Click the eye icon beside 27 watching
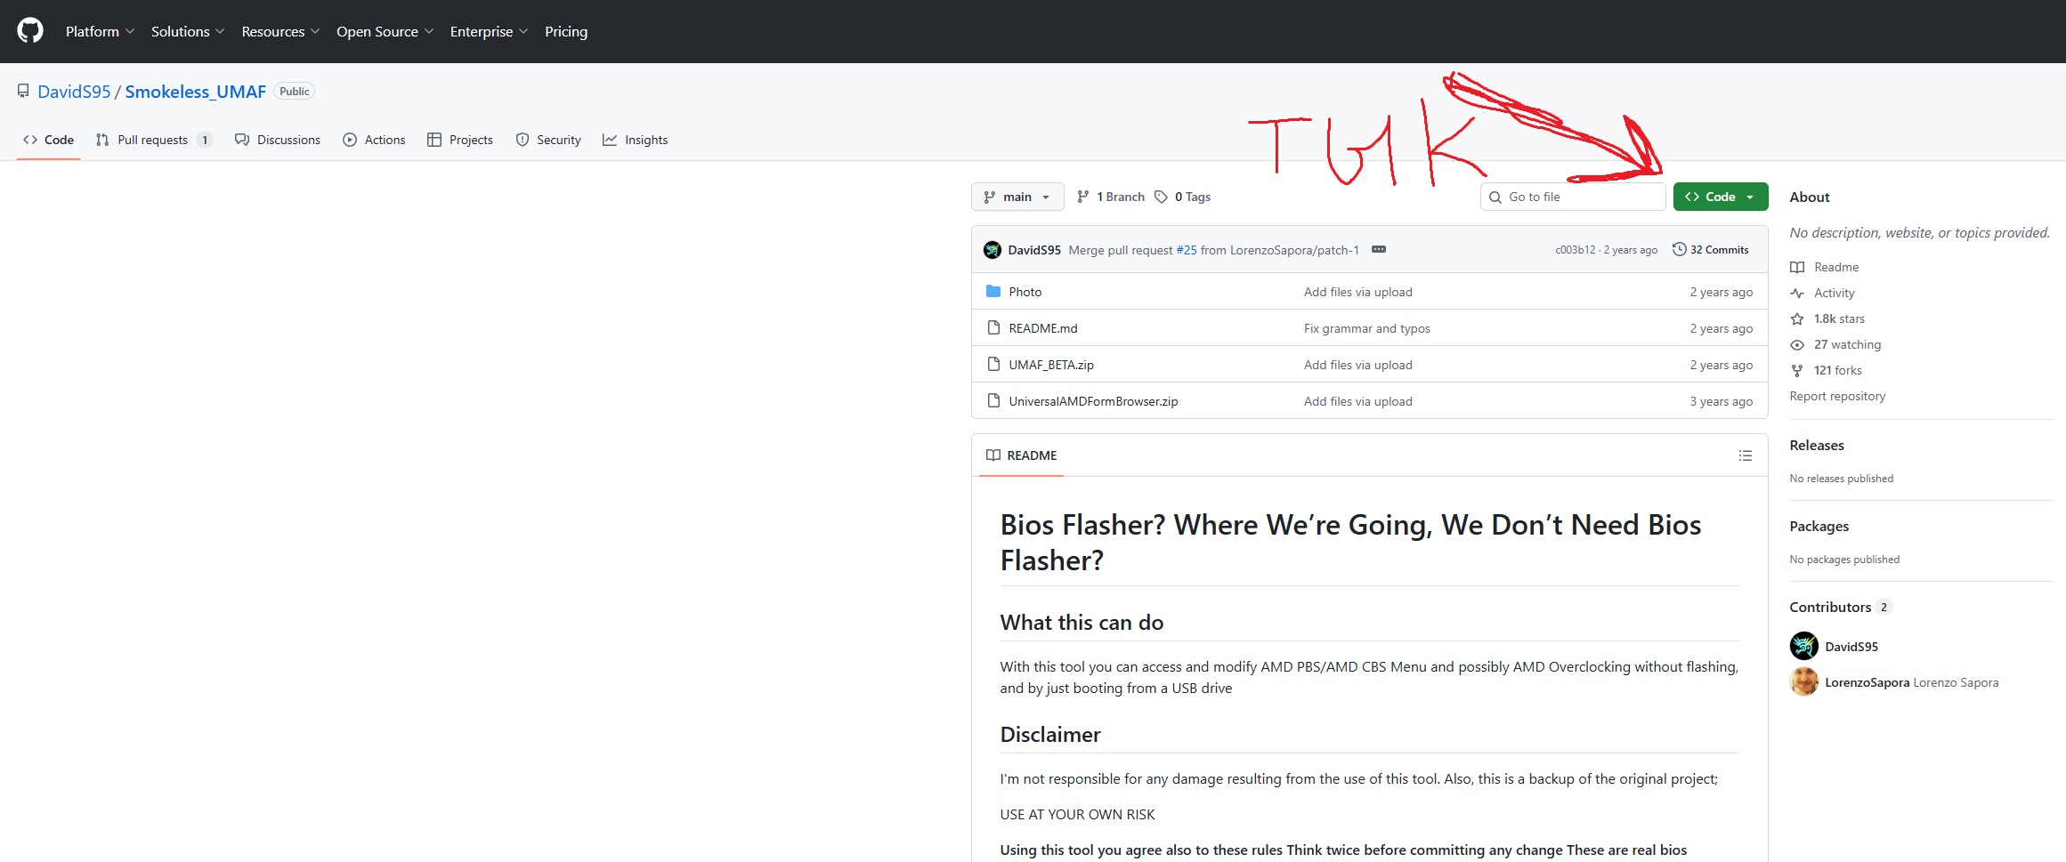Viewport: 2066px width, 862px height. 1797,344
